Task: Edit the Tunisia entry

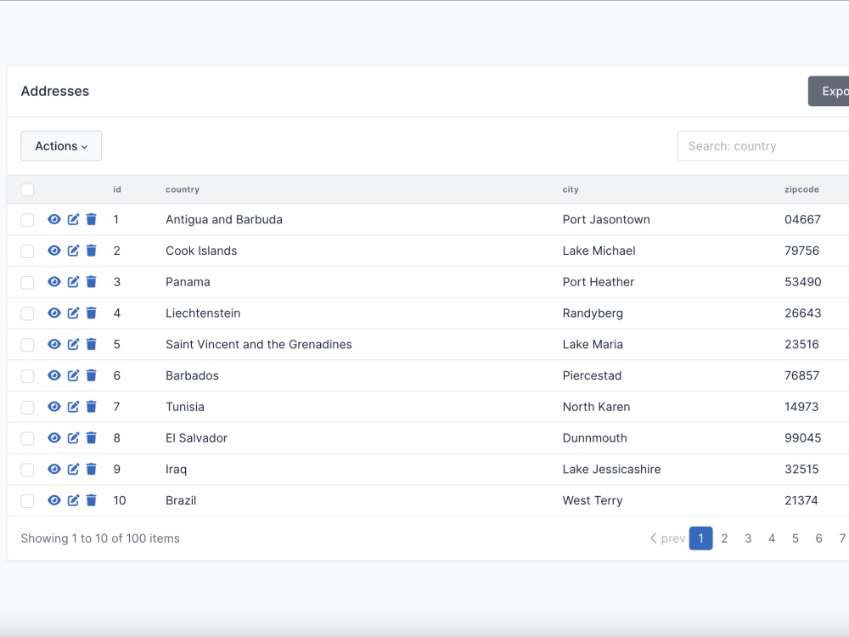Action: (73, 407)
